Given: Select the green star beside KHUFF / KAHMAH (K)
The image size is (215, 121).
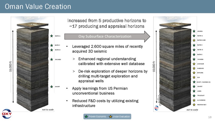Looking at the screenshot, I should (194, 82).
